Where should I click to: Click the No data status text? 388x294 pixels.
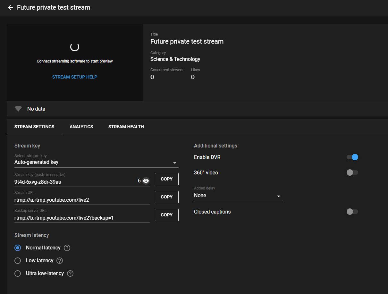pos(36,109)
